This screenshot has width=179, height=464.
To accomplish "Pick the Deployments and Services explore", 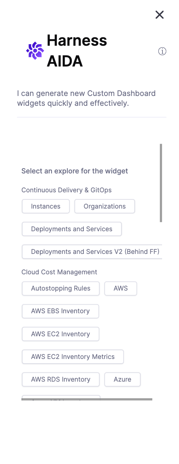I will pyautogui.click(x=72, y=229).
